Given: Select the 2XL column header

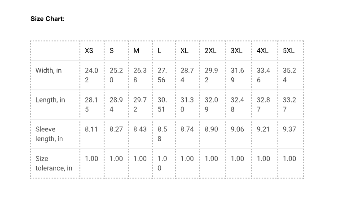Looking at the screenshot, I should 210,51.
